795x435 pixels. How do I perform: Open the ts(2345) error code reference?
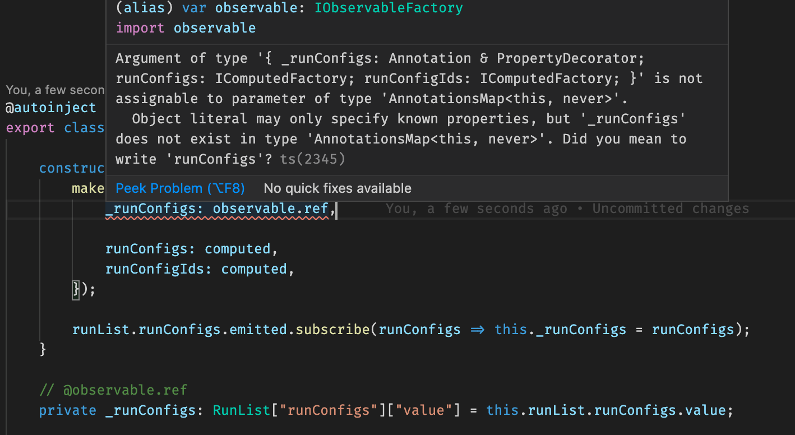(313, 159)
